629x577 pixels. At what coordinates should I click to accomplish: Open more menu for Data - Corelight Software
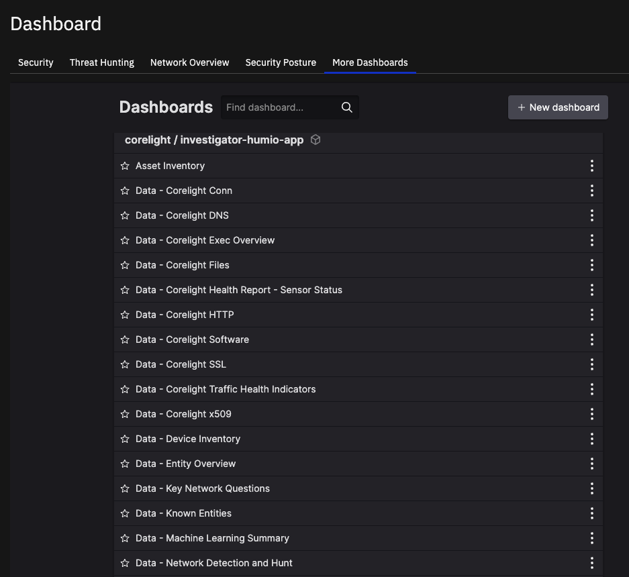(x=591, y=340)
